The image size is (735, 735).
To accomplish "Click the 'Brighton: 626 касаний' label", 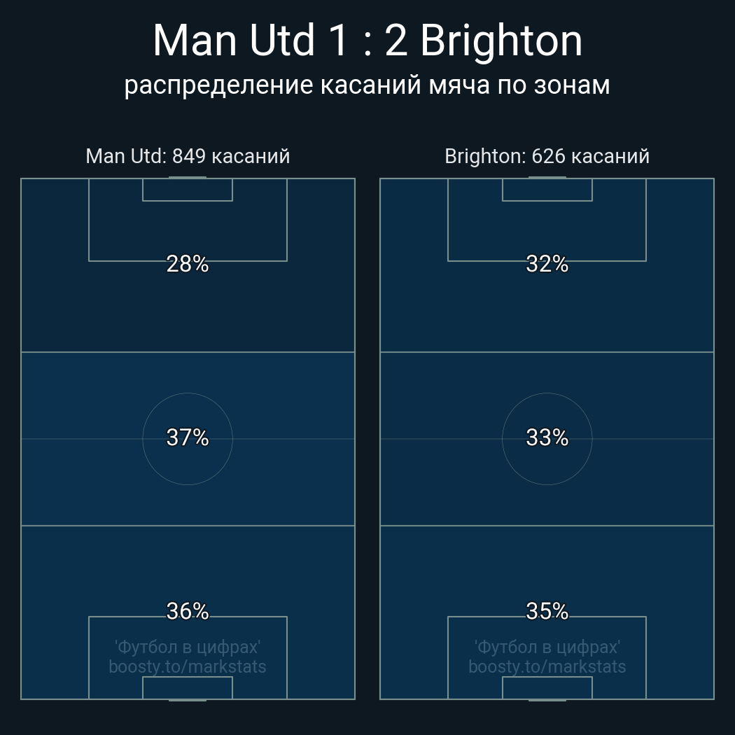I will pos(547,156).
